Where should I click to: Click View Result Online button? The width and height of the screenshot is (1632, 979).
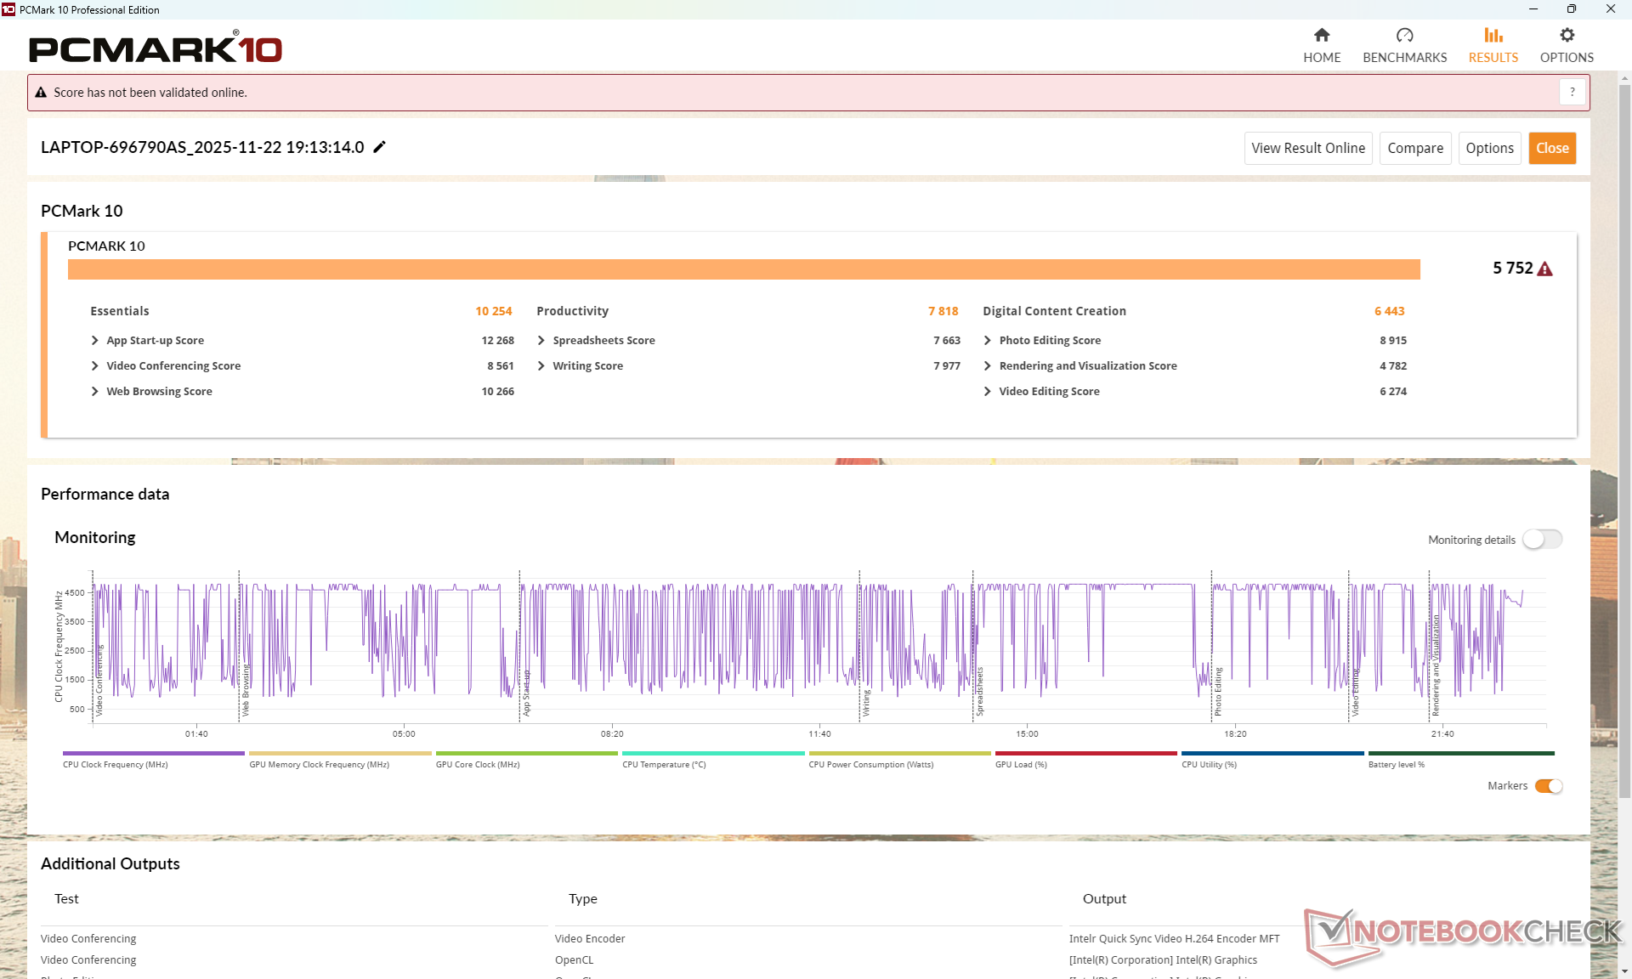tap(1307, 148)
